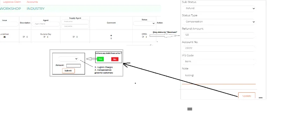Open the Accounts menu item
Screen dimensions: 281x129
[x=32, y=2]
